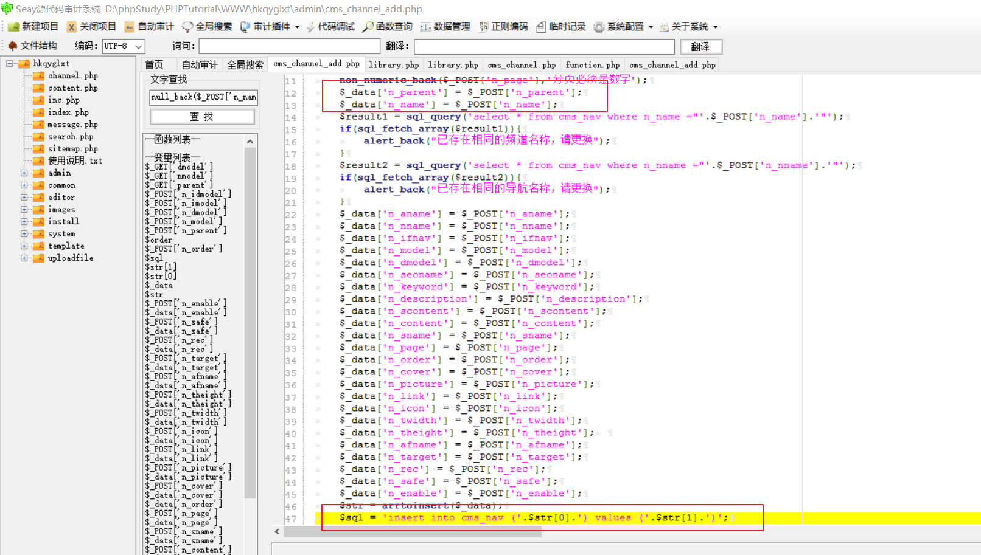
Task: Open 函数查询 function lookup tool
Action: [x=387, y=27]
